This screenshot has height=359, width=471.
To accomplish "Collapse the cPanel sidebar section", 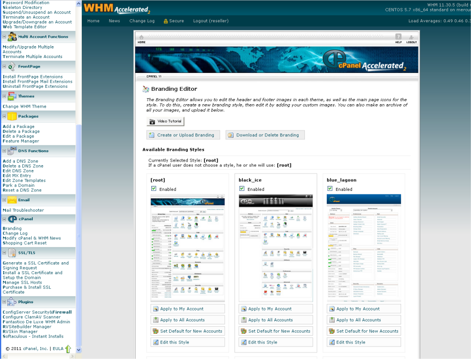I will [x=4, y=219].
